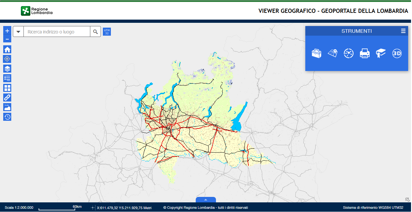Select the map location marker tool

333,53
